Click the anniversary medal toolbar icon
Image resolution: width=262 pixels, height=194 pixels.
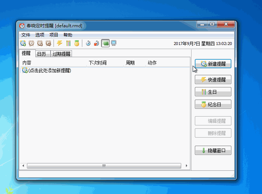77,43
